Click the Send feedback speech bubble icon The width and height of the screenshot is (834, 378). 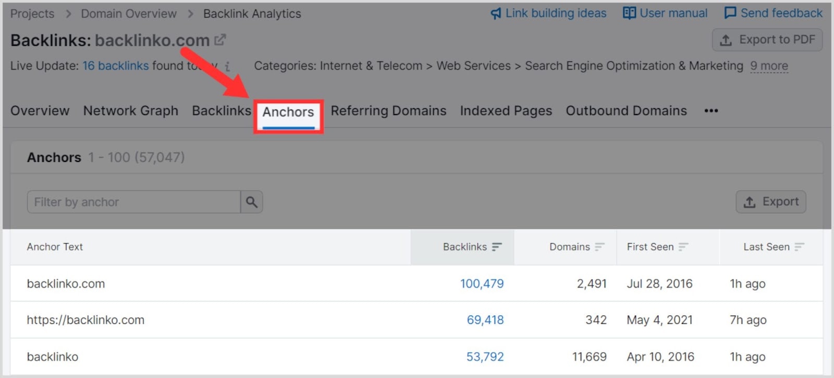coord(730,13)
